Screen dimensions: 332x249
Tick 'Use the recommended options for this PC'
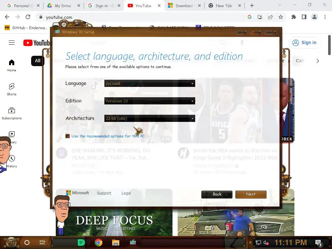pos(67,136)
